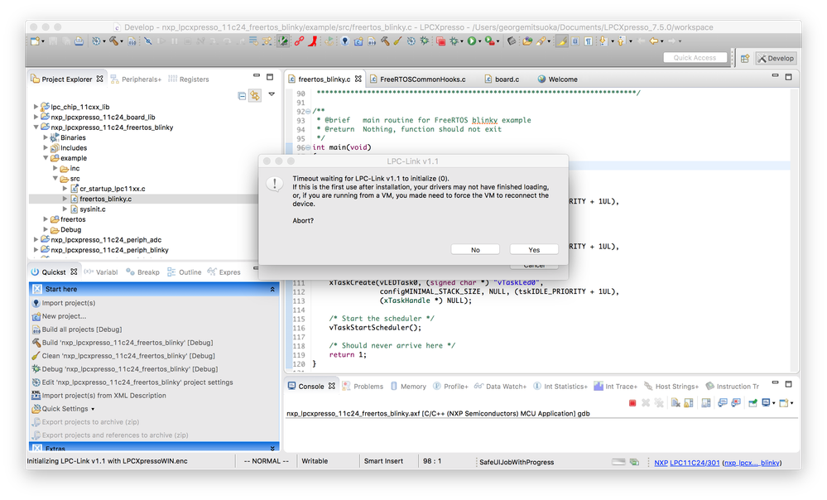Toggle the selected debug toolbar icon left of the red chain link
This screenshot has height=500, width=827.
coord(284,41)
